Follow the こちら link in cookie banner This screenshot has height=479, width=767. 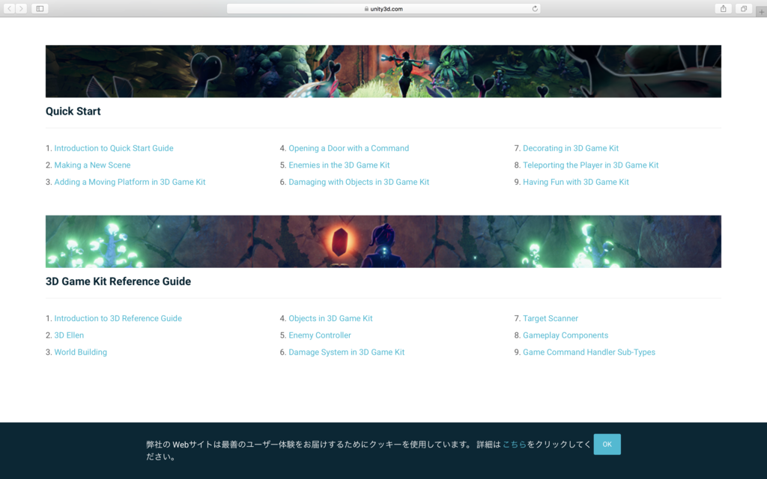pos(515,445)
